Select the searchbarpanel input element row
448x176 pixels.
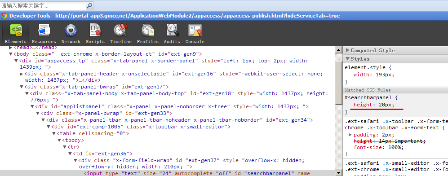167,173
